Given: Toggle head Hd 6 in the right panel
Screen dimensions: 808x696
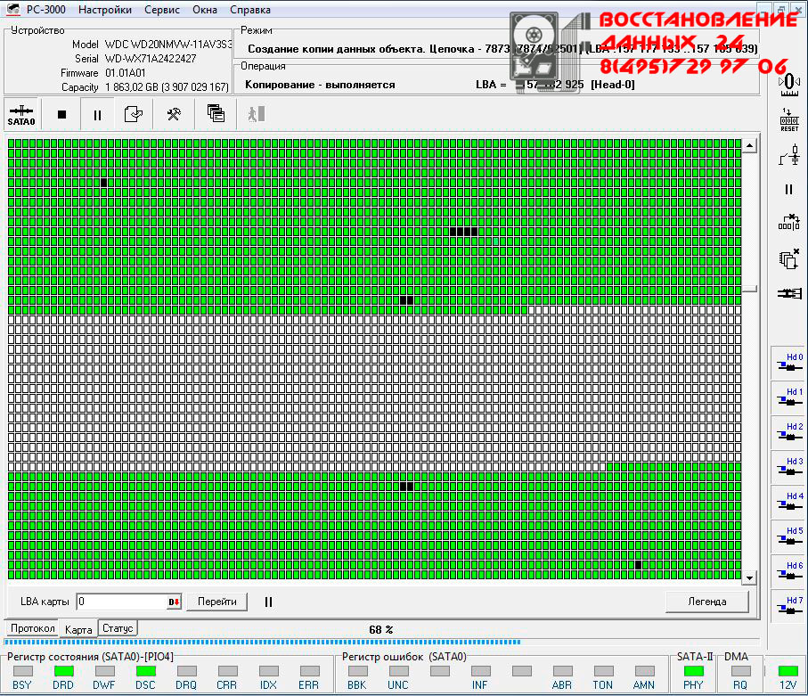Looking at the screenshot, I should coord(788,571).
